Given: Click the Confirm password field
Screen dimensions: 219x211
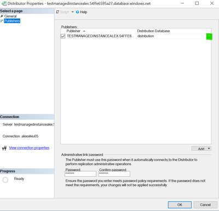Looking at the screenshot, I should click(114, 174).
